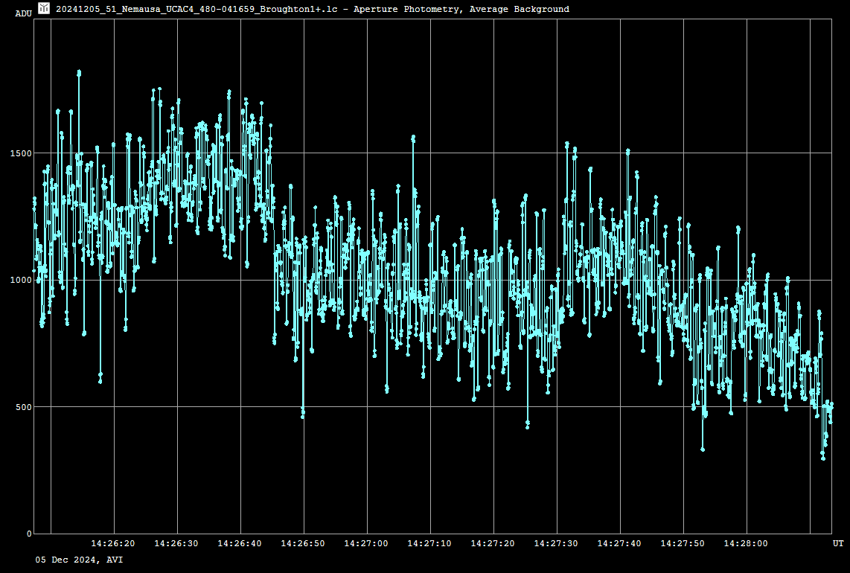The width and height of the screenshot is (850, 573).
Task: Click the '05 Dec 2024, AVI' footer text
Action: pos(79,560)
